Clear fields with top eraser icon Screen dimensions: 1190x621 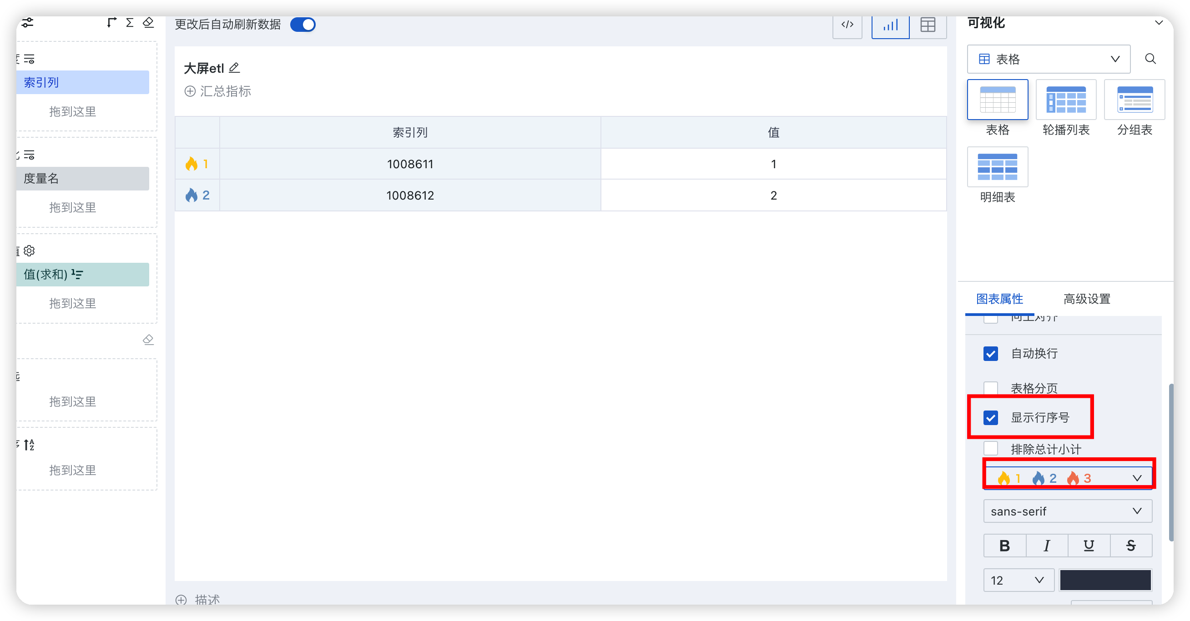click(148, 22)
